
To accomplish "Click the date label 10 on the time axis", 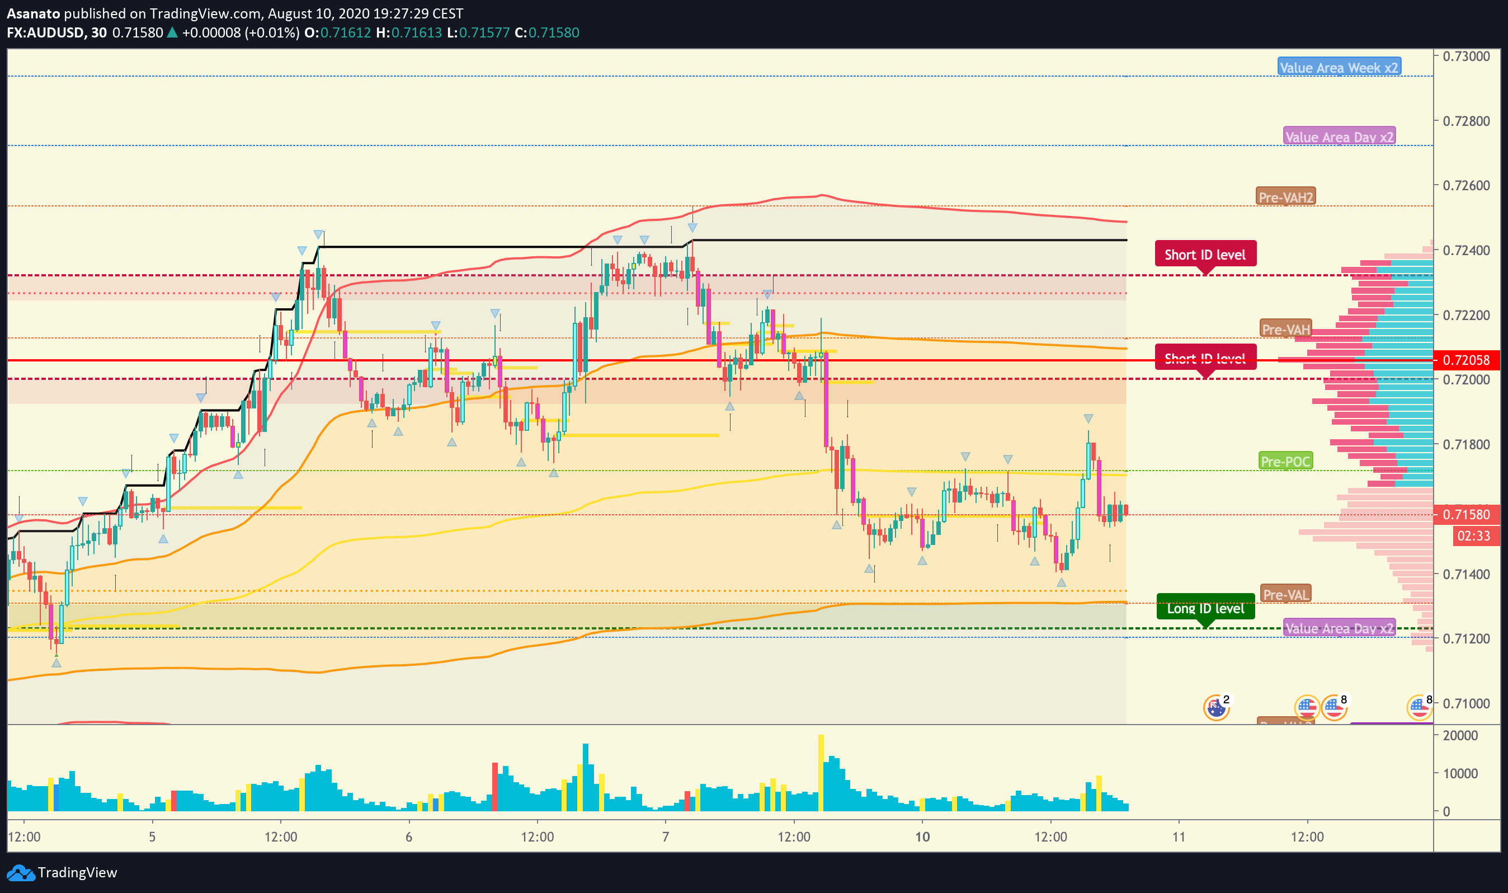I will point(922,837).
